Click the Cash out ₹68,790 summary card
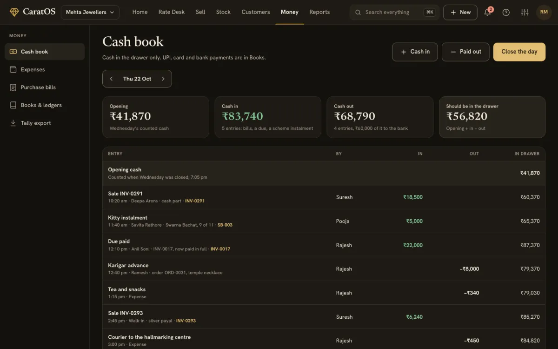 380,117
